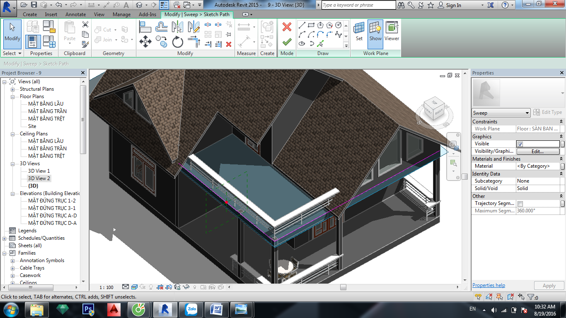Open AutoCAD from the Windows taskbar
The image size is (566, 318).
(114, 310)
